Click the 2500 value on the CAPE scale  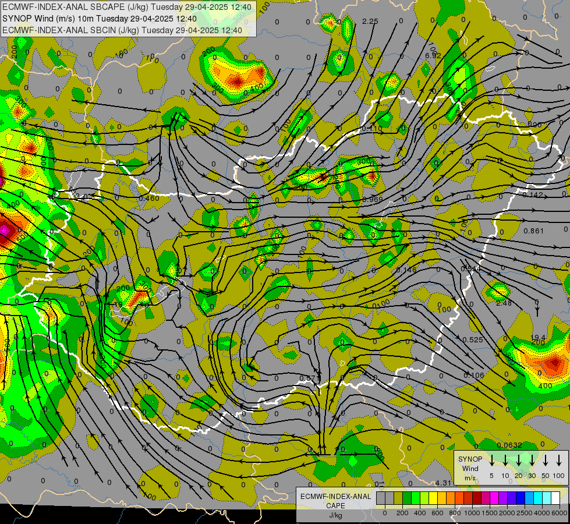click(x=525, y=513)
